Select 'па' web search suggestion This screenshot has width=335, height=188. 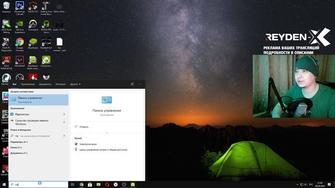pyautogui.click(x=35, y=136)
